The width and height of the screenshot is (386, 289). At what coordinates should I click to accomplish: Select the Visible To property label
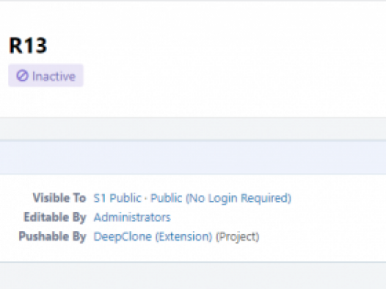point(59,198)
